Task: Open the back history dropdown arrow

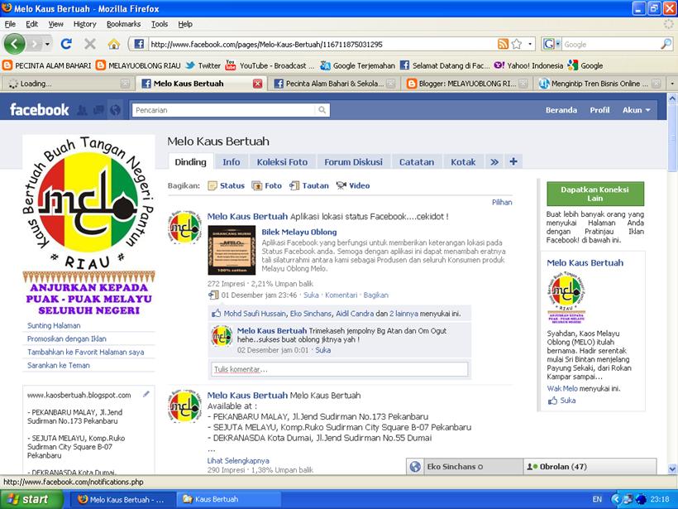Action: (47, 44)
